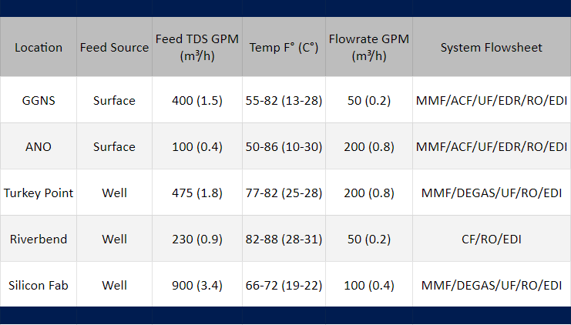Viewport: 571px width, 325px height.
Task: Click the Feed TDS GPM header
Action: (x=197, y=47)
